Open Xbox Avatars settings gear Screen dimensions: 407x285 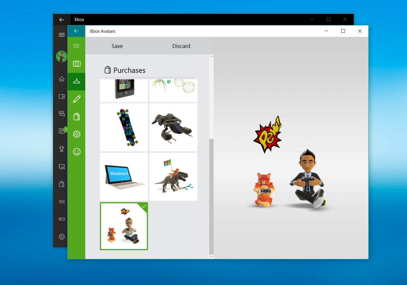point(77,134)
